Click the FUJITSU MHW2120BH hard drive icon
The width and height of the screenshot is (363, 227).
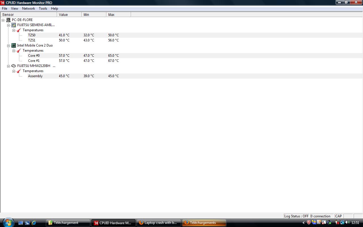(13, 66)
